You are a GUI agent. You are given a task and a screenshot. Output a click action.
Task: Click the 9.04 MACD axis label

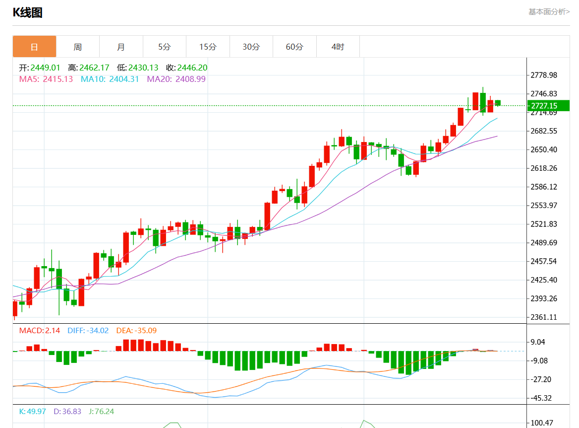[x=538, y=342]
